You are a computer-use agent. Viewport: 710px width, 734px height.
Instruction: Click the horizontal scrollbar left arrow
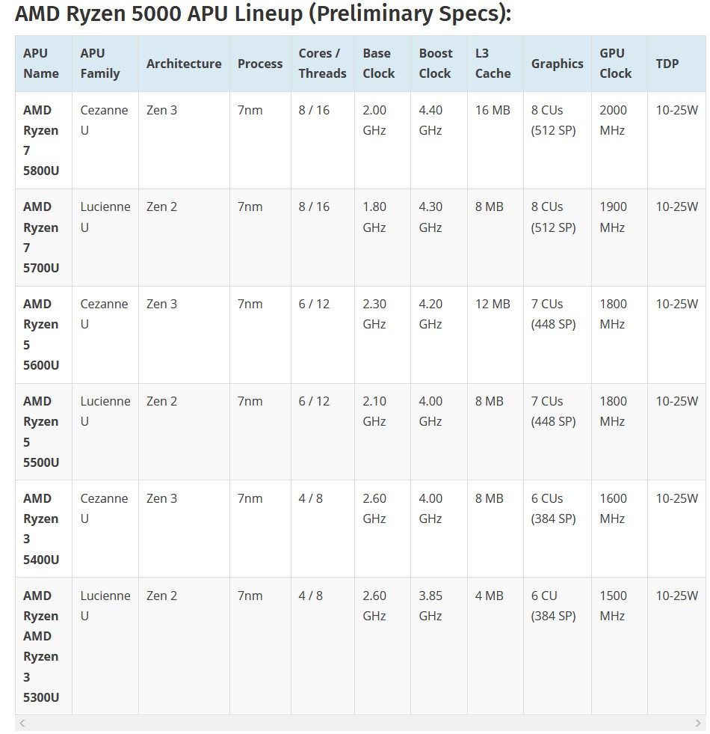click(x=22, y=724)
